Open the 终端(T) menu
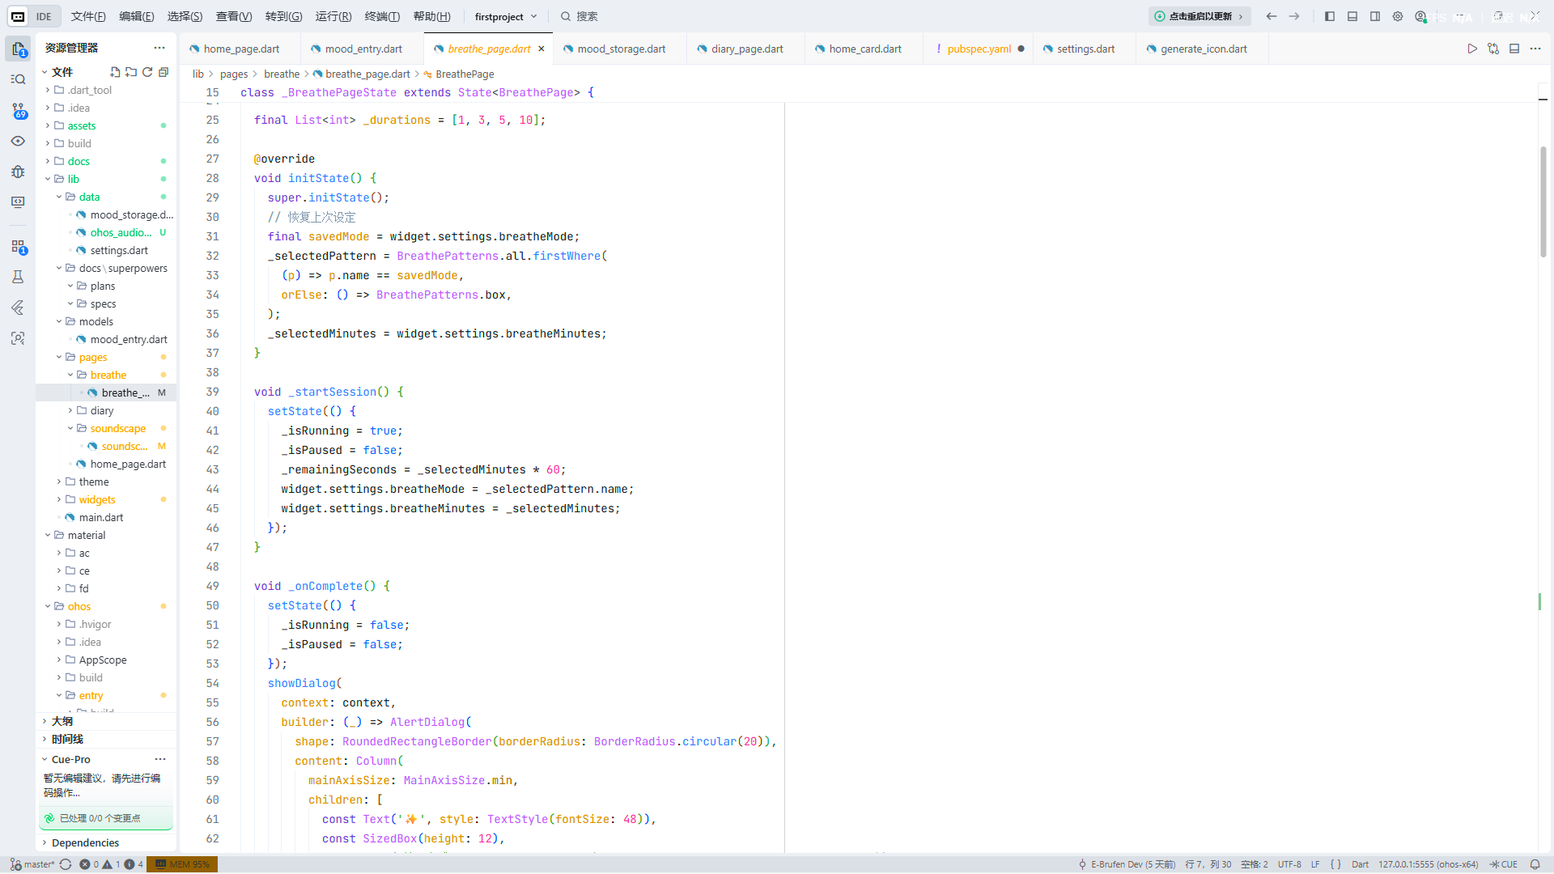Screen dimensions: 1554x874 [x=382, y=16]
